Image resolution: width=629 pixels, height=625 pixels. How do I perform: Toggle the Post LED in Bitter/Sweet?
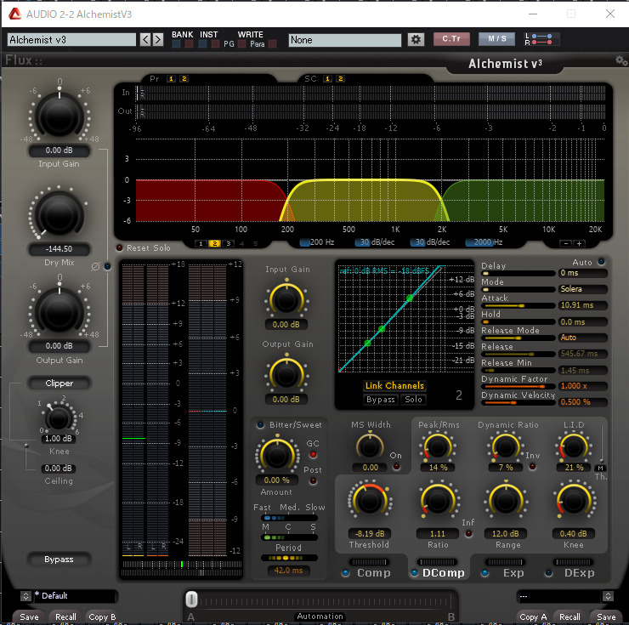click(x=313, y=480)
